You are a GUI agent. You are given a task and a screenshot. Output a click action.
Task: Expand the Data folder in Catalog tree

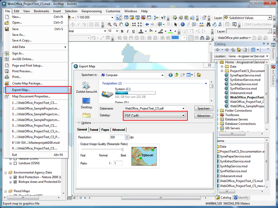point(222,66)
